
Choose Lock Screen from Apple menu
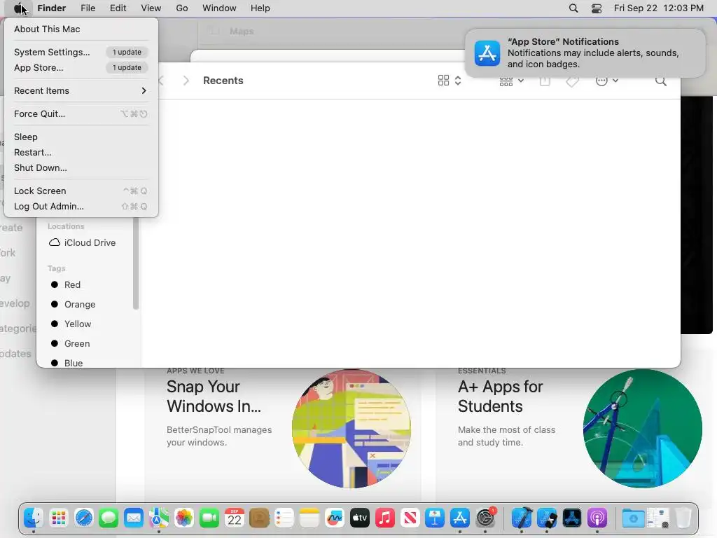[x=81, y=191]
